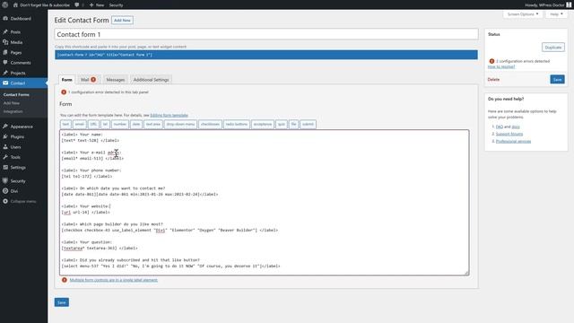Open Users in the sidebar
Screen dimensions: 574x323
(16, 147)
